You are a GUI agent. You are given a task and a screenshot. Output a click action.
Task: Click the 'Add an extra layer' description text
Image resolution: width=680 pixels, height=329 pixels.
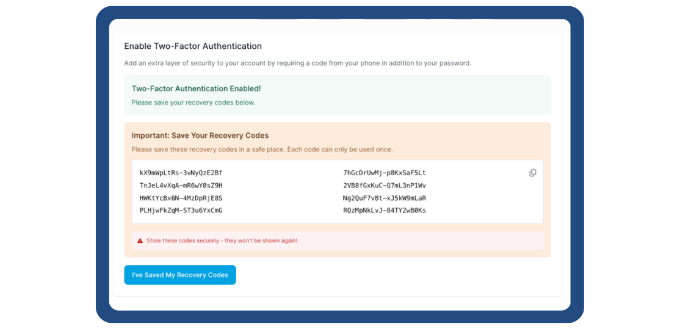[297, 63]
